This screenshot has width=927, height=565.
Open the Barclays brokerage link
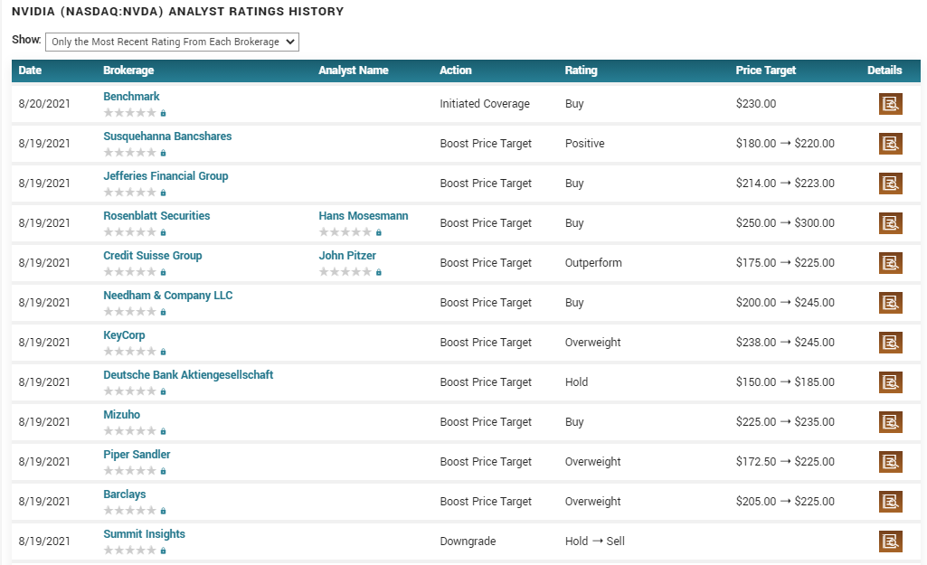click(x=124, y=494)
